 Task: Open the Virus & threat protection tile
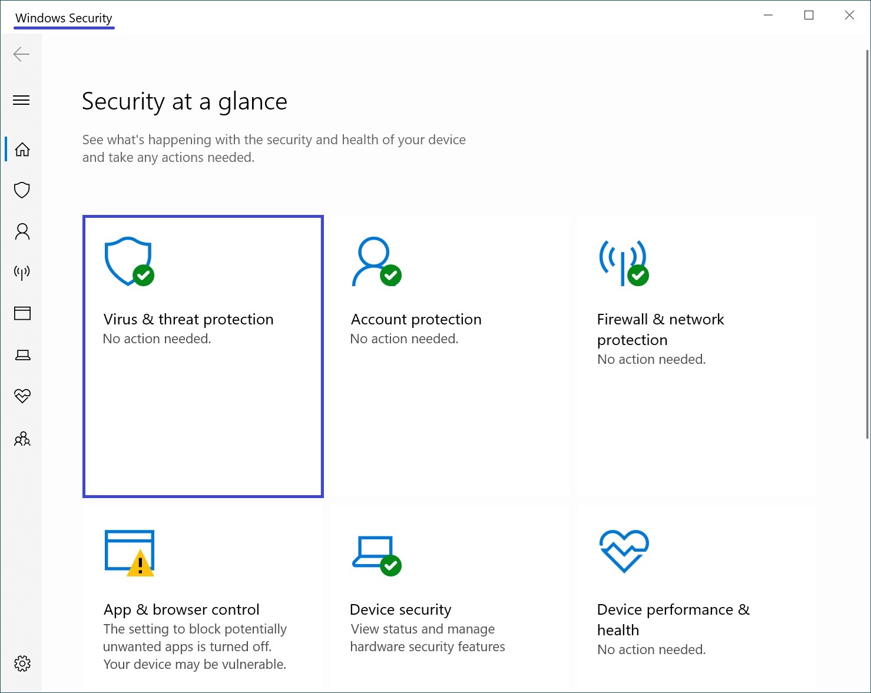coord(203,356)
